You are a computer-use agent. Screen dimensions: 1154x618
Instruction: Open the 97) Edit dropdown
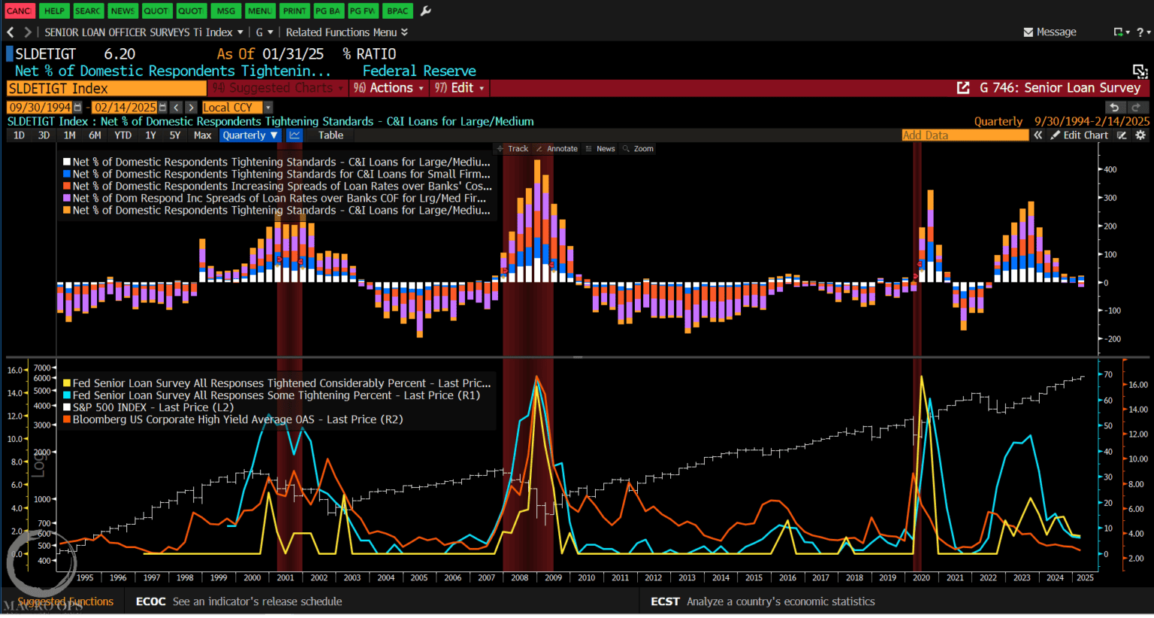[458, 87]
